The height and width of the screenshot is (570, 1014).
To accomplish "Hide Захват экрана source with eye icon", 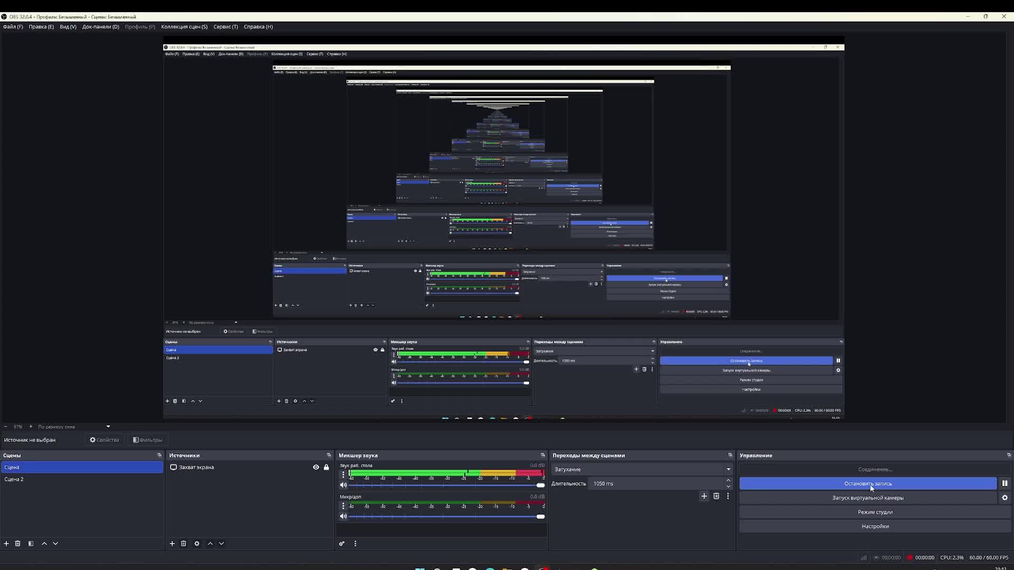I will click(316, 467).
